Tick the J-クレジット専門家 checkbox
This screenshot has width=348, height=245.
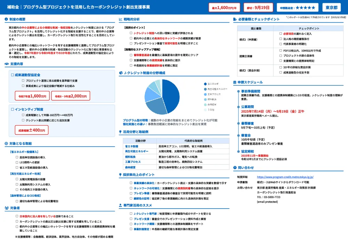(x=131, y=213)
